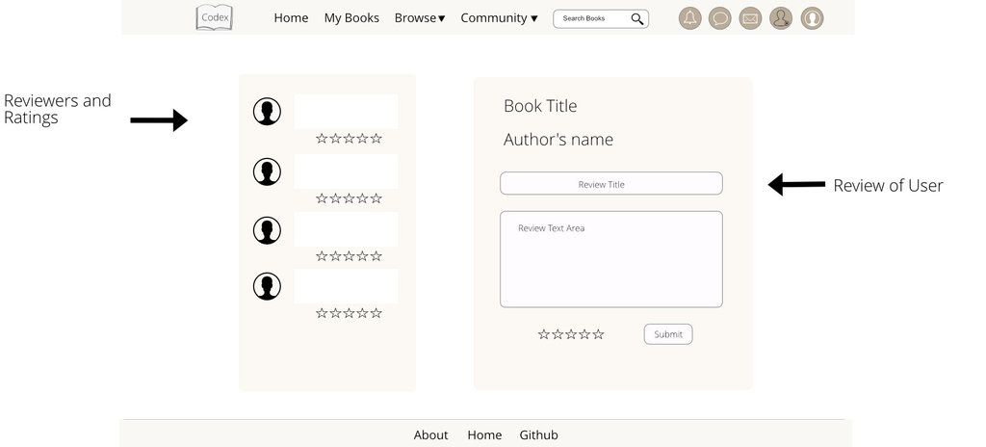Viewport: 986px width, 447px height.
Task: Click the third reviewer's avatar
Action: coord(267,230)
